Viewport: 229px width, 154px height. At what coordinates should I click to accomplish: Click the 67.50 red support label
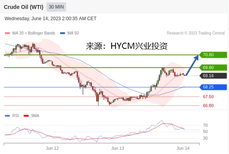[208, 97]
